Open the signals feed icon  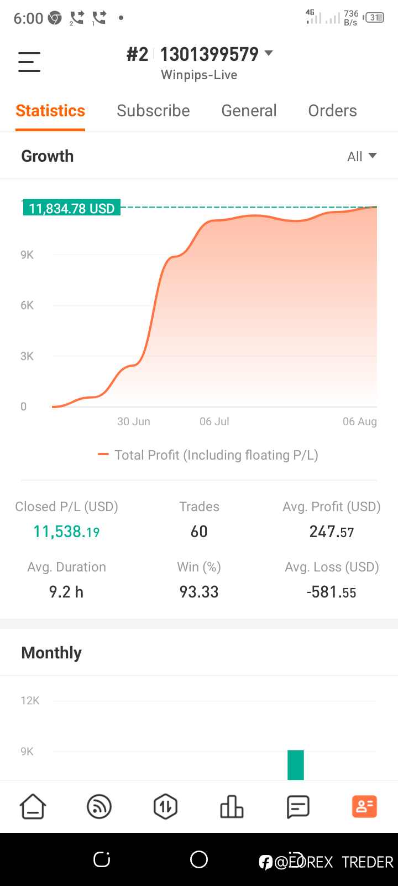[99, 806]
